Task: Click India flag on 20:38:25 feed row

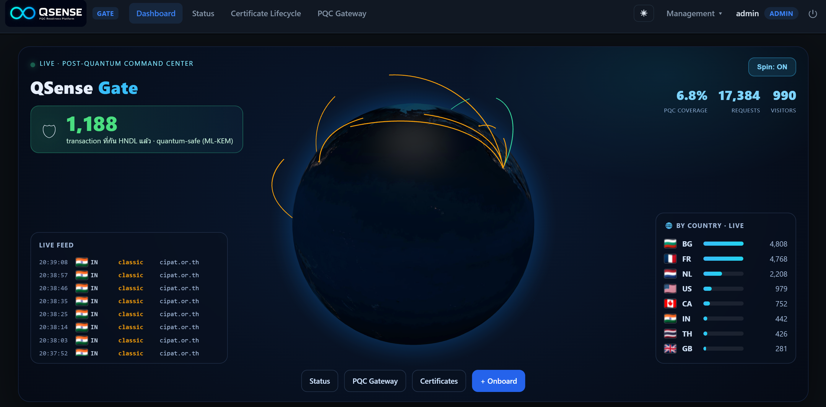Action: 82,314
